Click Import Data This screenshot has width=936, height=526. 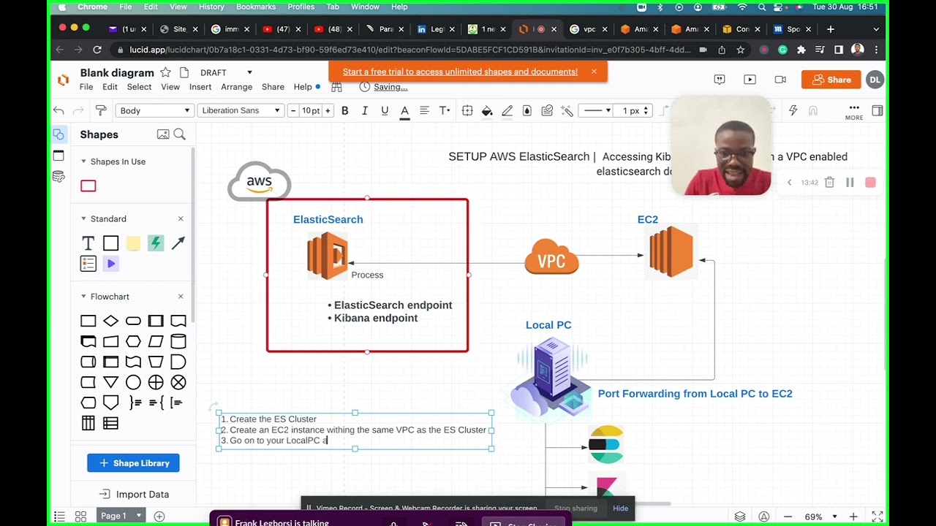134,495
